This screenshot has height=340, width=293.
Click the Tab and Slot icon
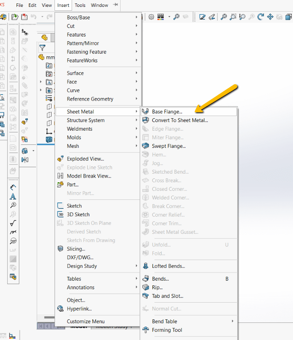pos(145,296)
